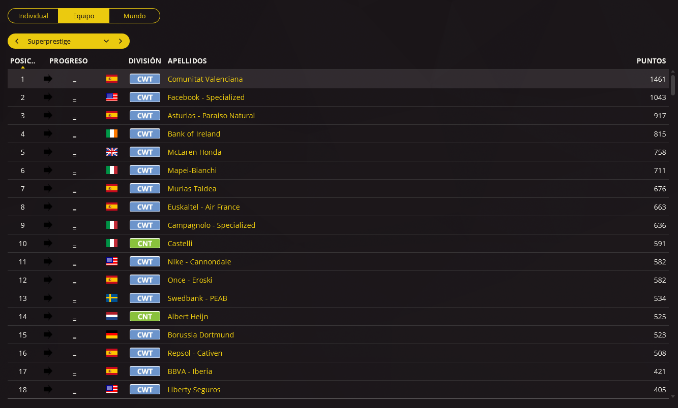The image size is (678, 408).
Task: Open team Once - Eroski
Action: click(190, 280)
